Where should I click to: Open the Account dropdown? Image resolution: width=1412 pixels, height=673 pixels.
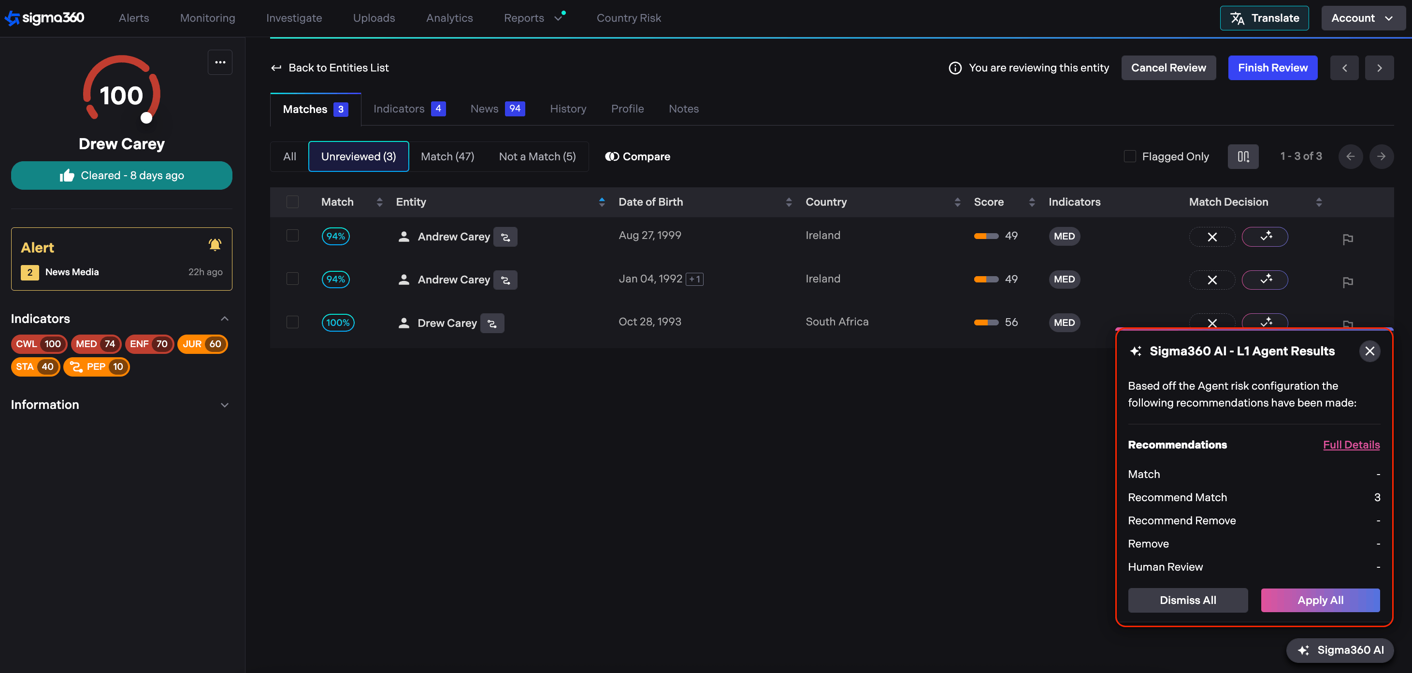[x=1362, y=18]
